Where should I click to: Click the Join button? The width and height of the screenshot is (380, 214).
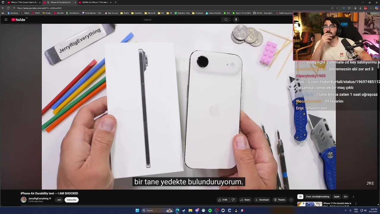click(x=59, y=200)
